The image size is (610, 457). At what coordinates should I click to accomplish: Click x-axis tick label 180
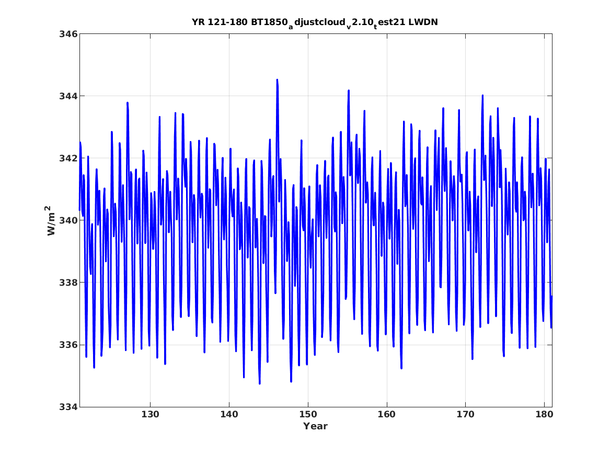tap(544, 415)
